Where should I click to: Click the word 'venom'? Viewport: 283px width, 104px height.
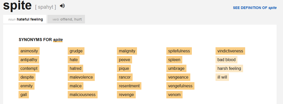pyautogui.click(x=174, y=94)
